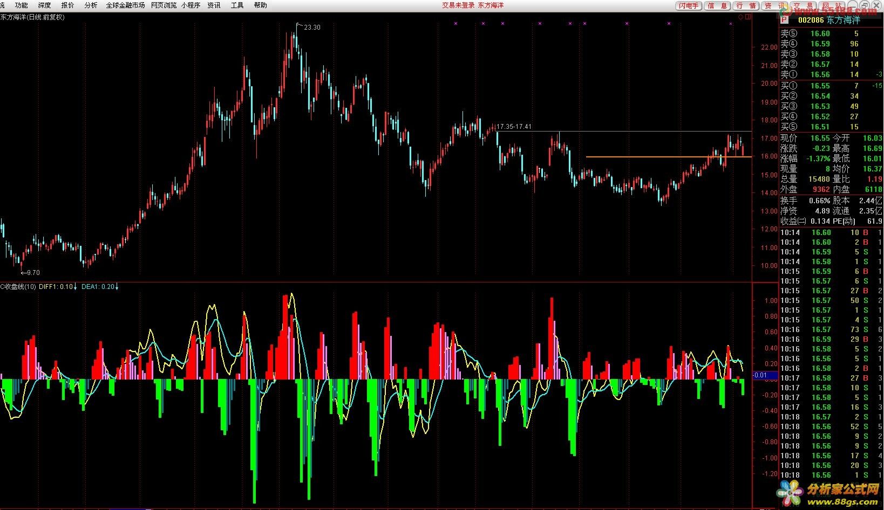The width and height of the screenshot is (884, 510).
Task: Click the 卖⑤ price 16.60
Action: (x=820, y=33)
